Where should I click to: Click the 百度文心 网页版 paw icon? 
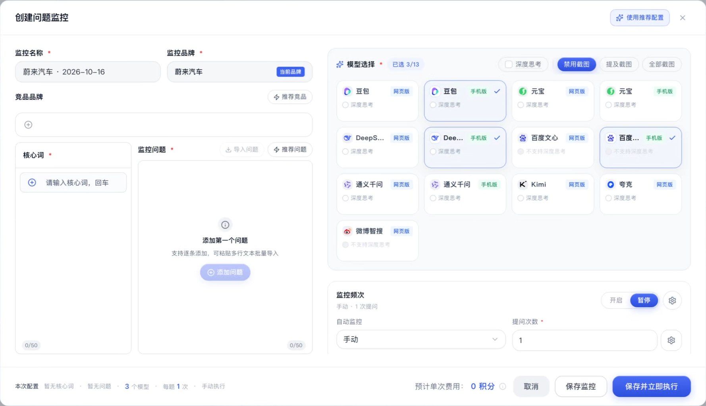tap(523, 138)
